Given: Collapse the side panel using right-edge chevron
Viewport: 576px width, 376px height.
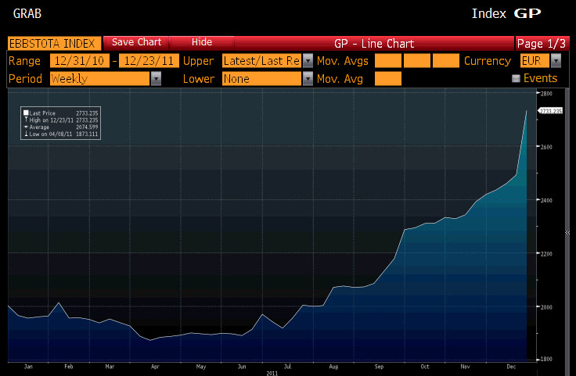Looking at the screenshot, I should pyautogui.click(x=567, y=232).
